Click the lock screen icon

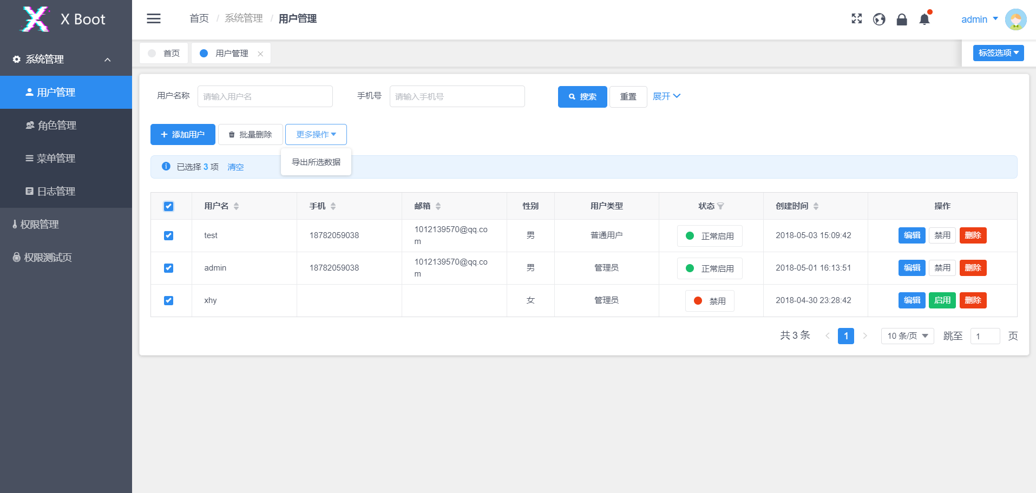pyautogui.click(x=902, y=19)
